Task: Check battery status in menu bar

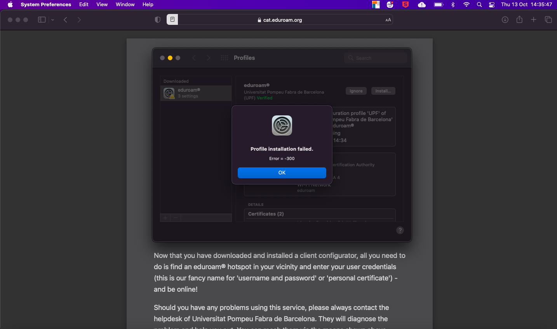Action: pyautogui.click(x=439, y=5)
